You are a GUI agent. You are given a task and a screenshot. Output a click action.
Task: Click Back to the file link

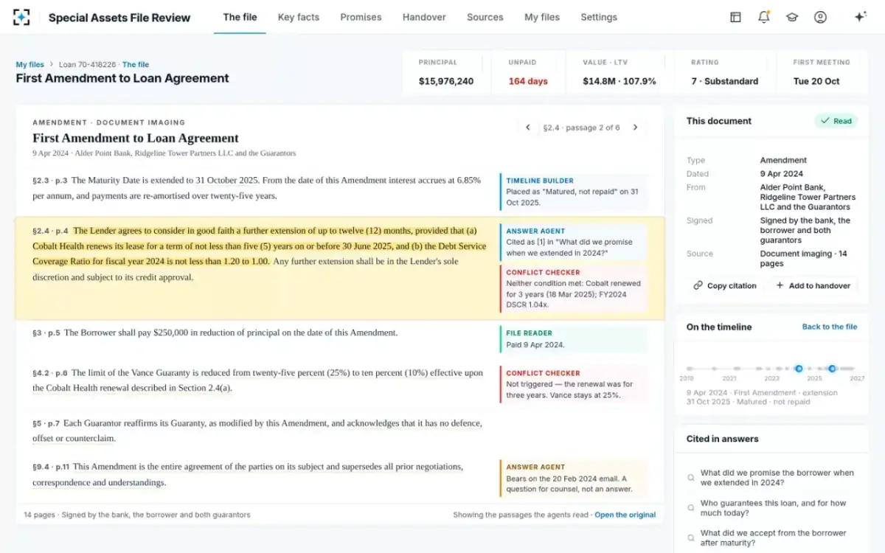830,327
